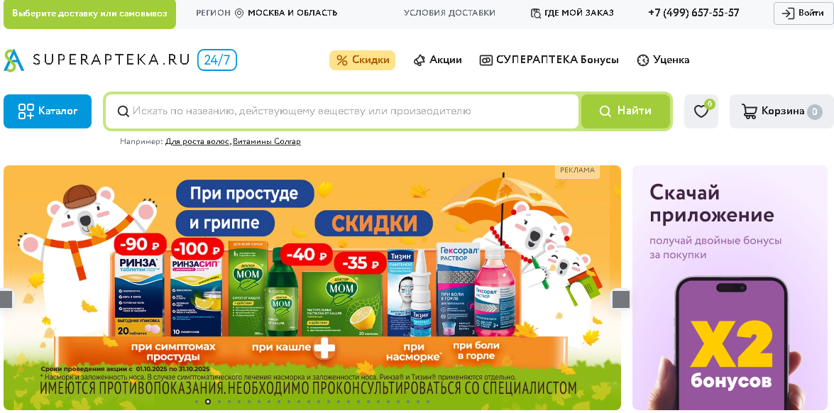Open the Уценка markdown section
The image size is (834, 413).
click(663, 60)
